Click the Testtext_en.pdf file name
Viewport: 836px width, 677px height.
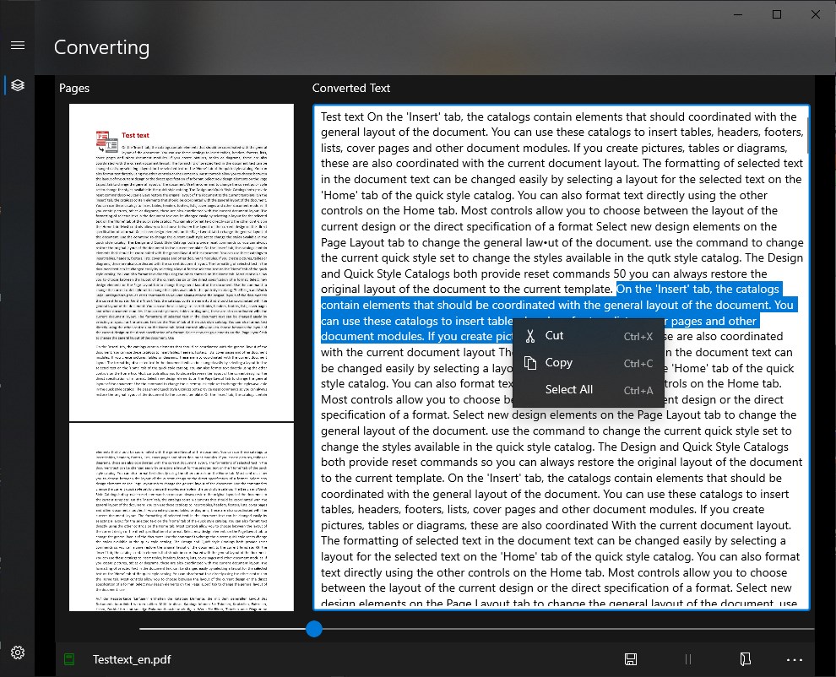(x=132, y=659)
